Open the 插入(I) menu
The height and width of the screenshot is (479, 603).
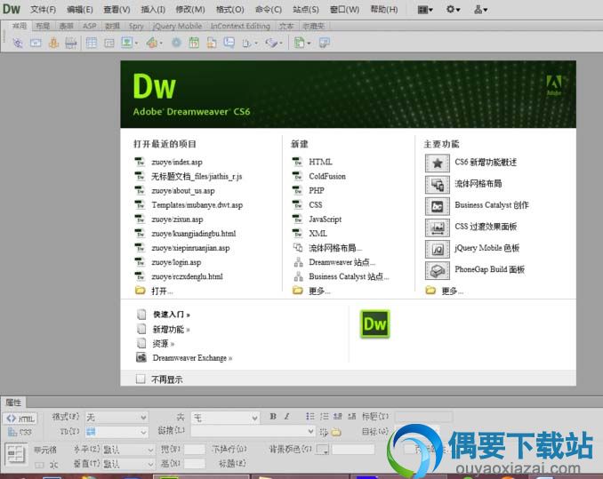click(153, 9)
